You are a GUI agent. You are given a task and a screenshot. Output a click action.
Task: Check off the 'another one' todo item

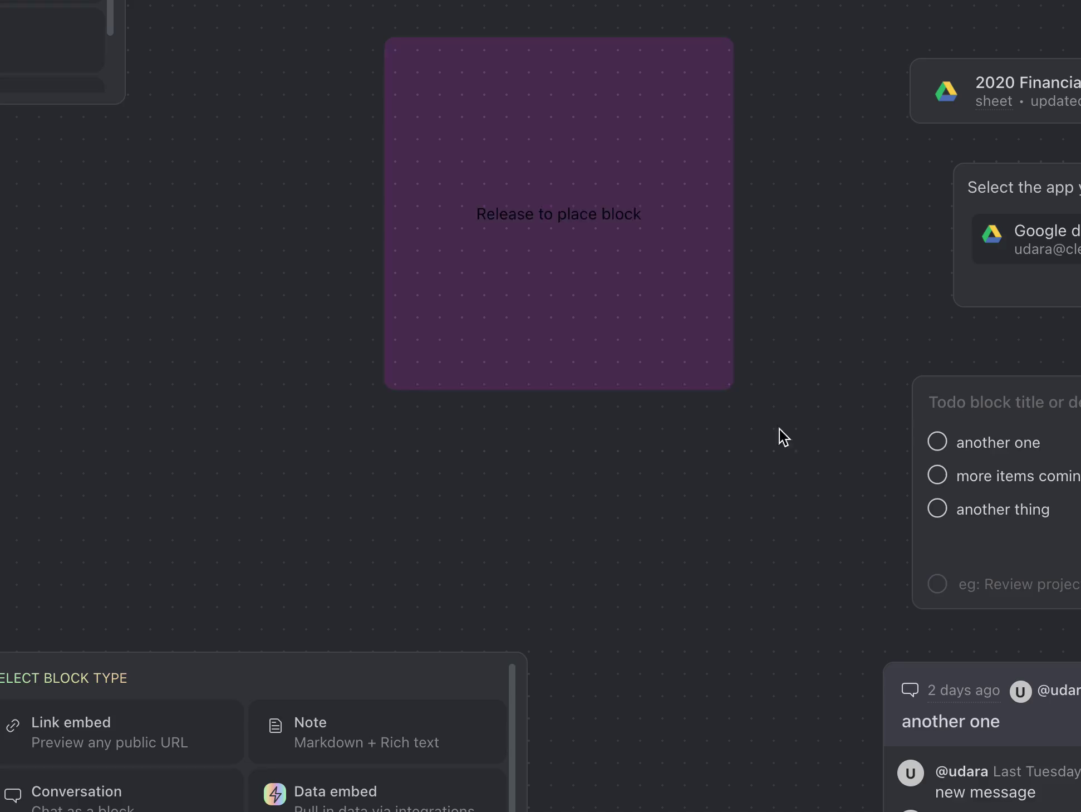937,442
